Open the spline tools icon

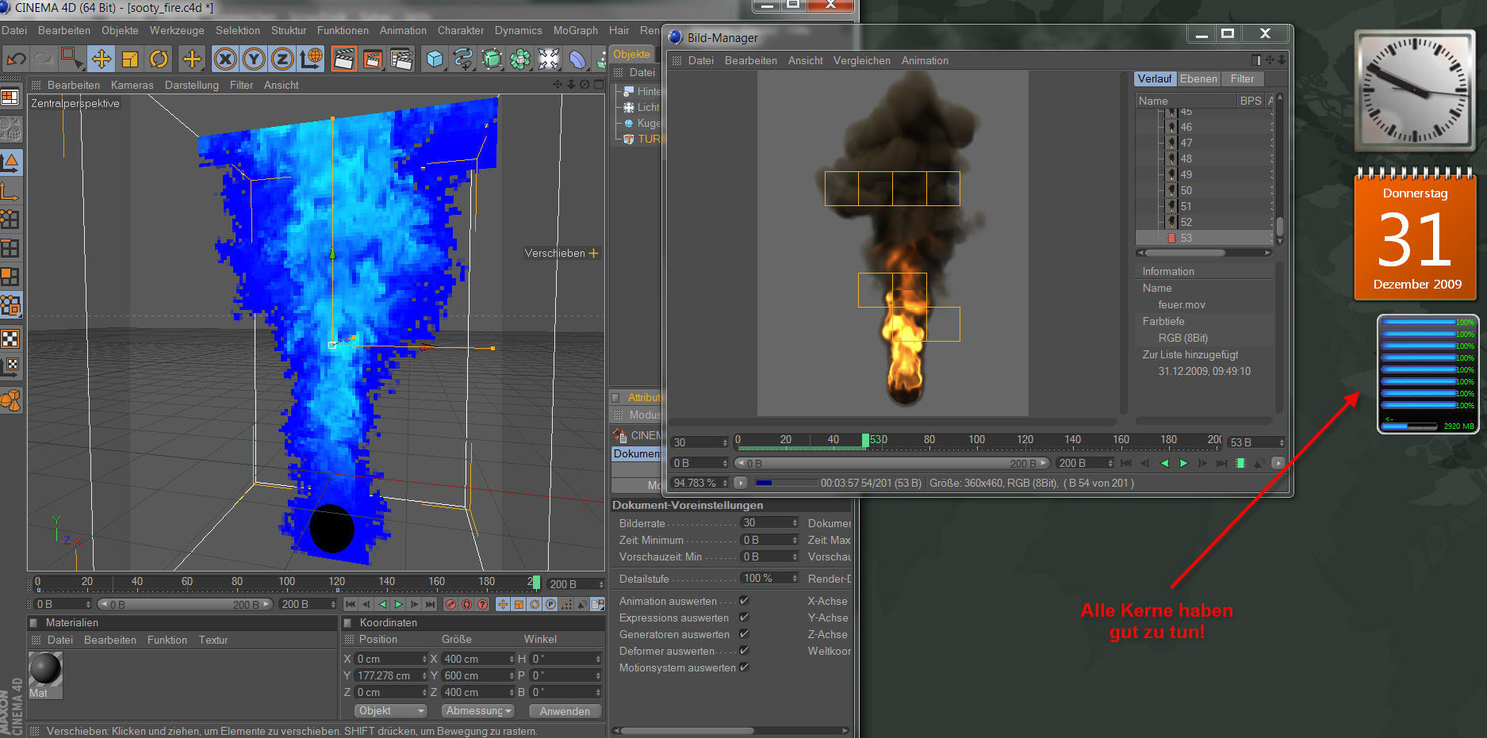pyautogui.click(x=463, y=59)
